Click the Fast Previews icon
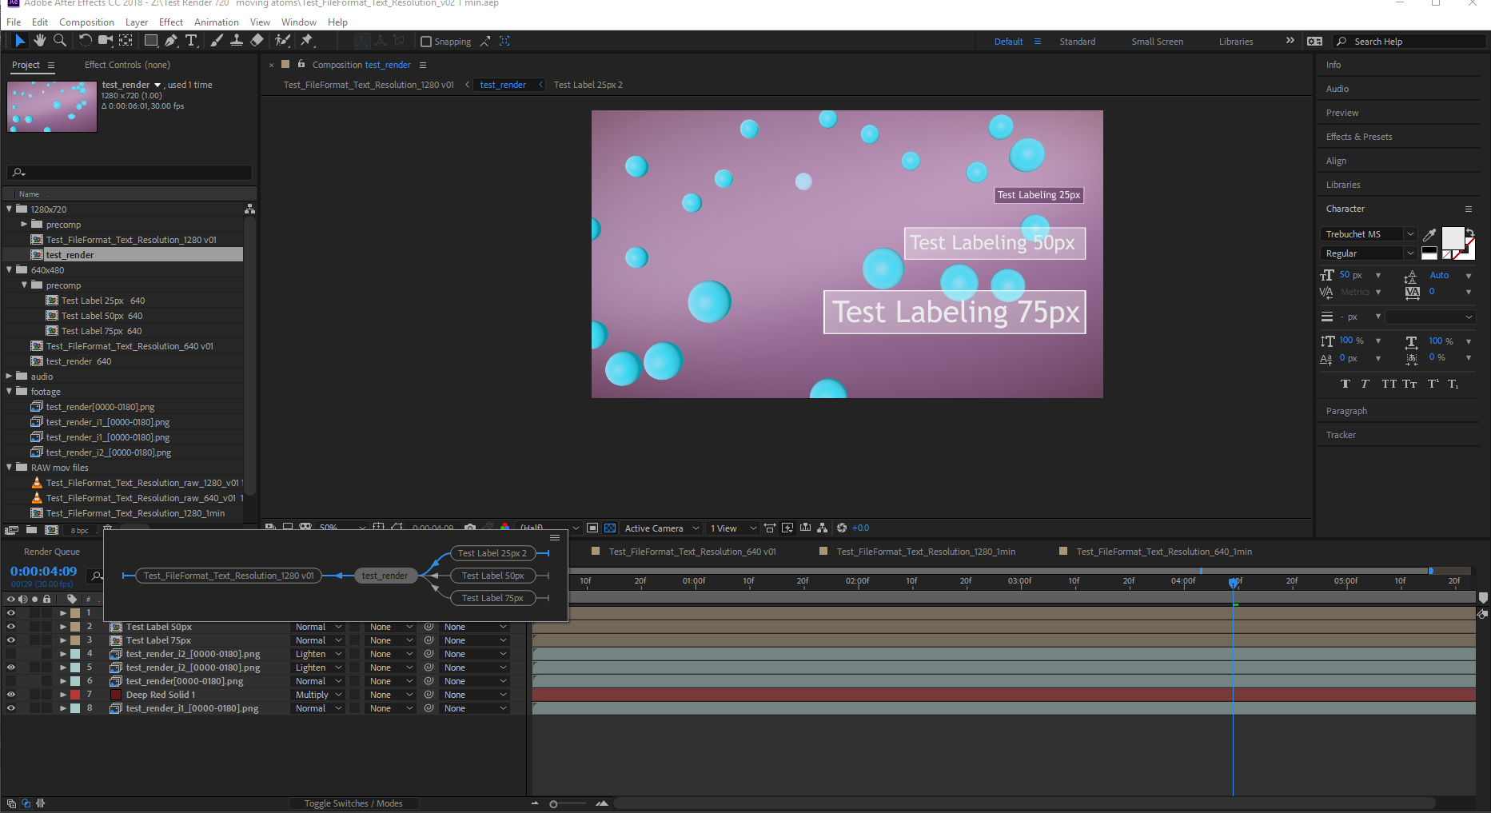The image size is (1491, 813). (787, 528)
